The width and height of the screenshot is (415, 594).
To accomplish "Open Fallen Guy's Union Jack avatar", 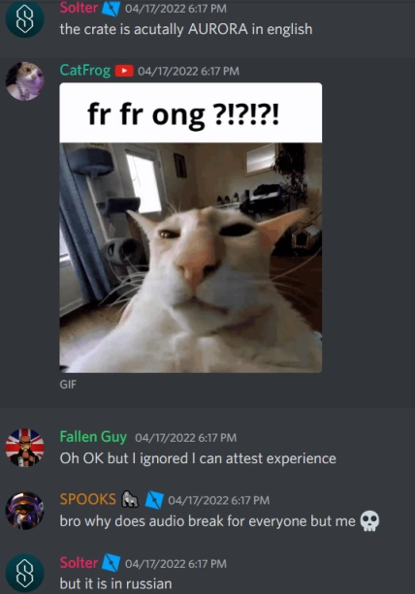I will [x=24, y=448].
